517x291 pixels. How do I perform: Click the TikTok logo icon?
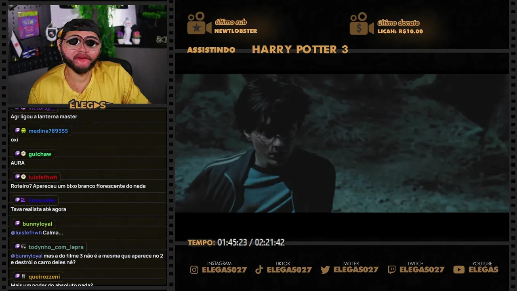point(259,270)
